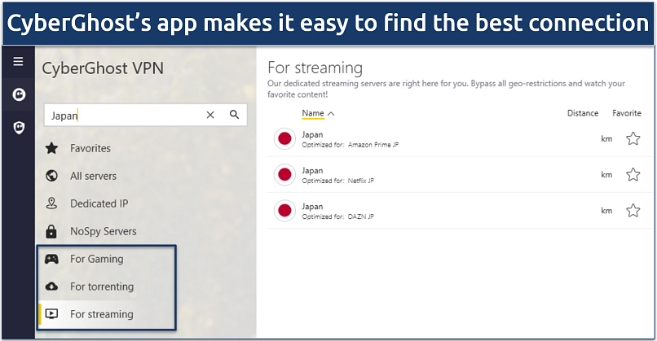Click into the server search field

click(x=122, y=116)
